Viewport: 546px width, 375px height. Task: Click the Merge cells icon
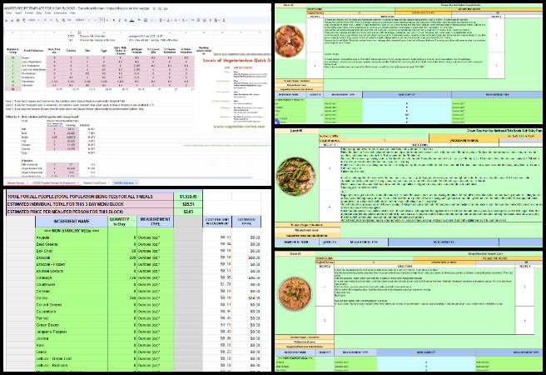[152, 20]
